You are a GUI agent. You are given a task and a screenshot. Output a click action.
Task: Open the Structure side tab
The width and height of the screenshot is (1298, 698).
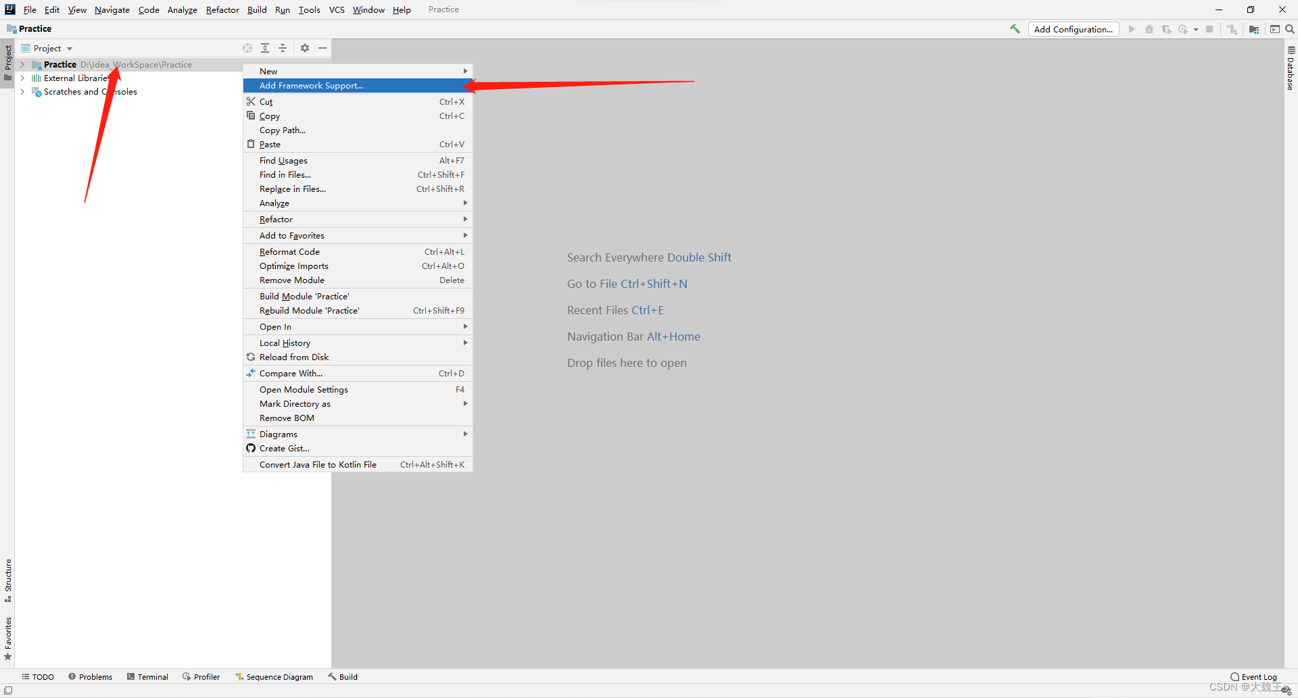(x=8, y=581)
